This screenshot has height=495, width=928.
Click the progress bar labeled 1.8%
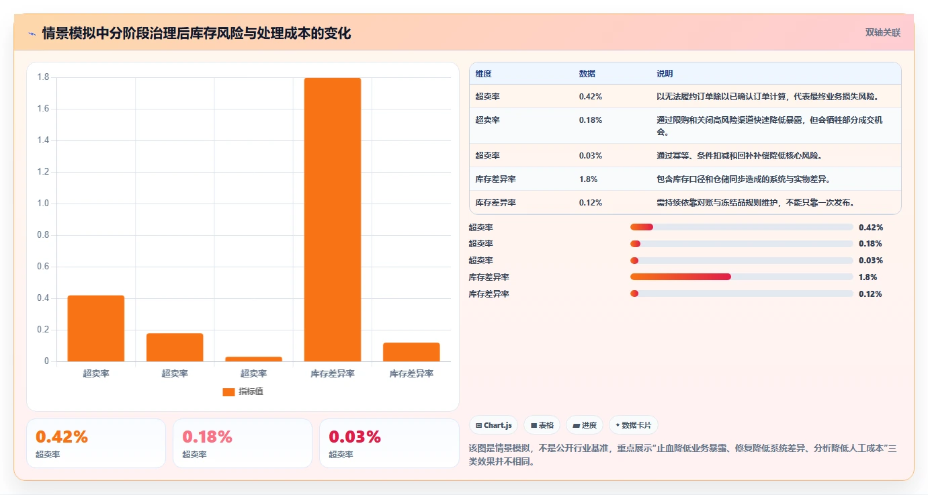(742, 277)
